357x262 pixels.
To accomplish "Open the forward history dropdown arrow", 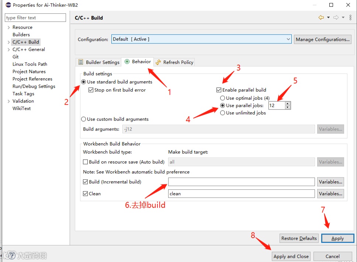I will point(343,18).
